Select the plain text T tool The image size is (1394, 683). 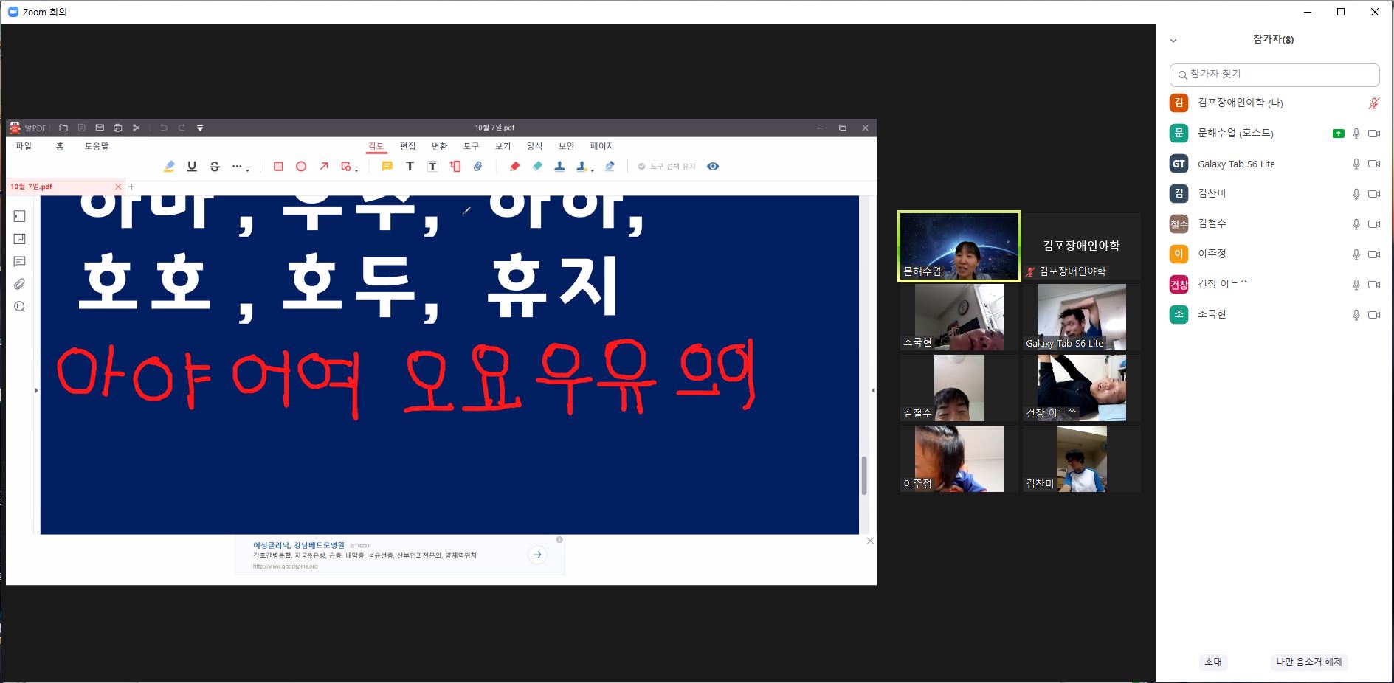tap(410, 167)
